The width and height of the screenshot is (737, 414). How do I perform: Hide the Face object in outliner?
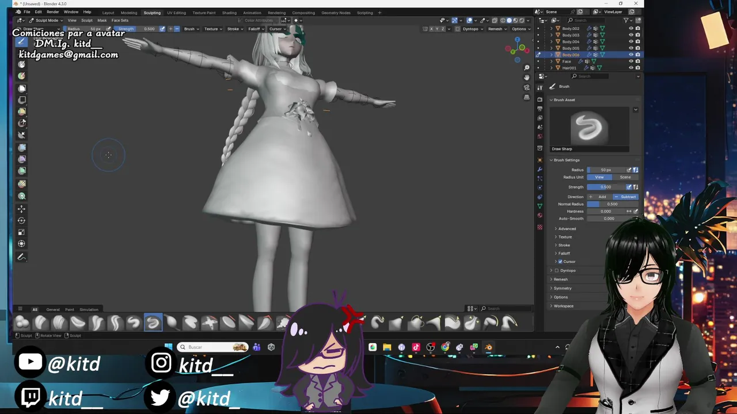(631, 61)
